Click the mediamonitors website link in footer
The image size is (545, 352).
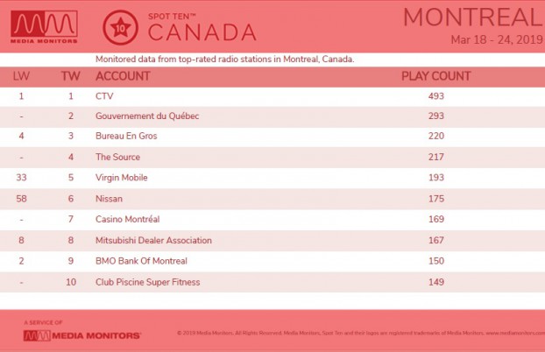pyautogui.click(x=515, y=333)
